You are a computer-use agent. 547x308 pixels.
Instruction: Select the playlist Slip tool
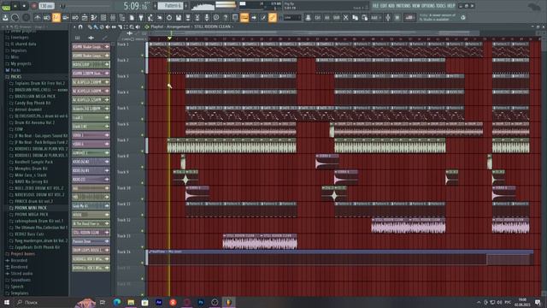[114, 27]
